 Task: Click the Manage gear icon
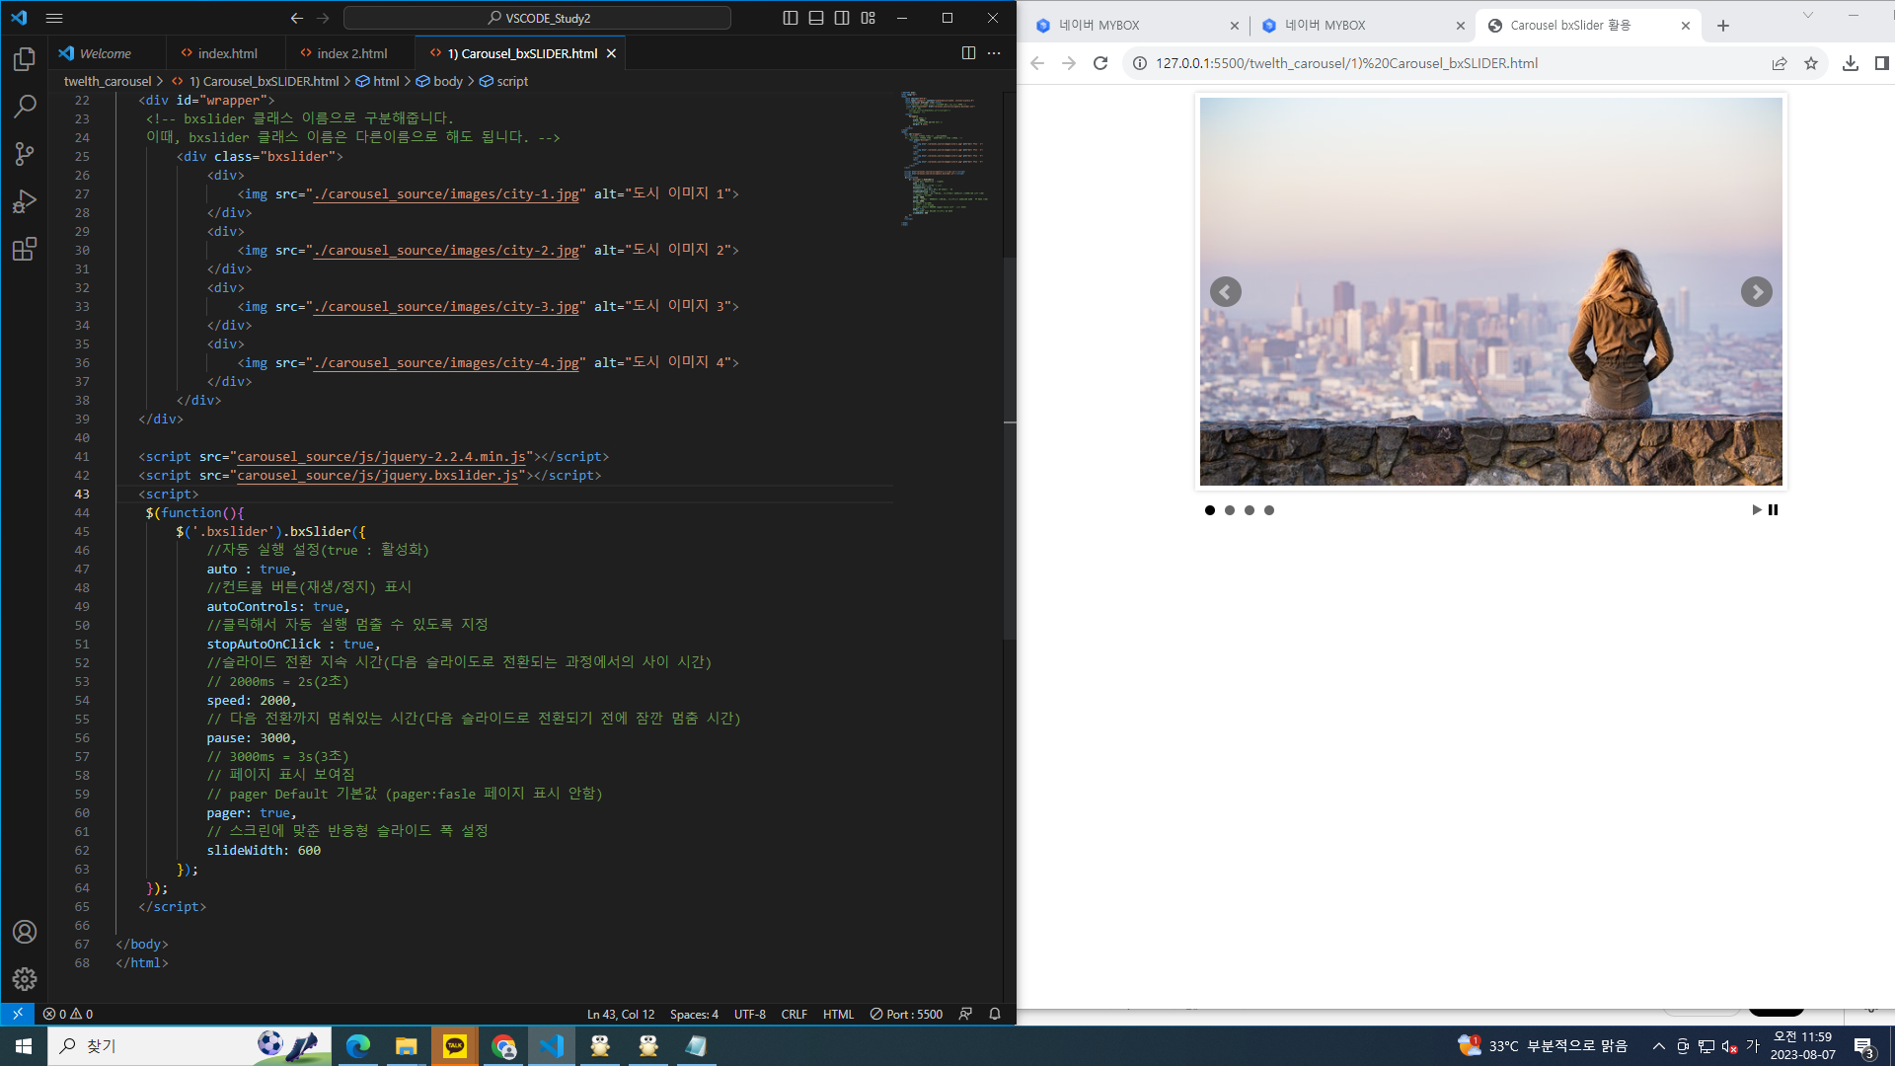25,978
